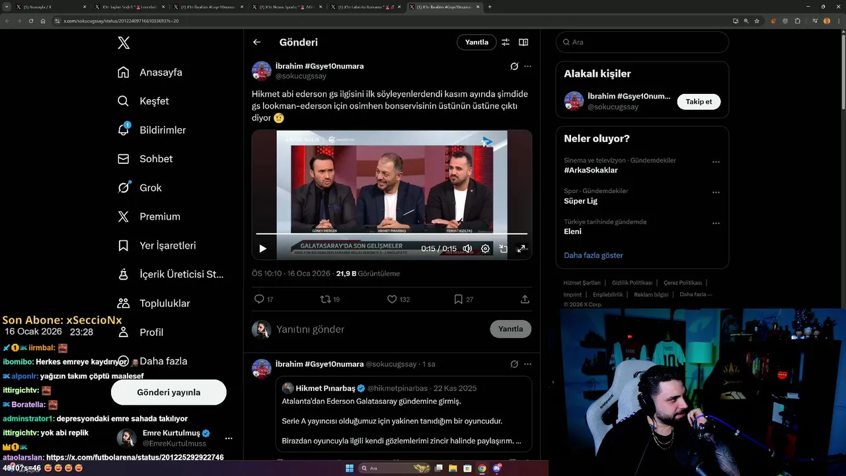Click Daha fazla göster
The width and height of the screenshot is (846, 476).
594,255
